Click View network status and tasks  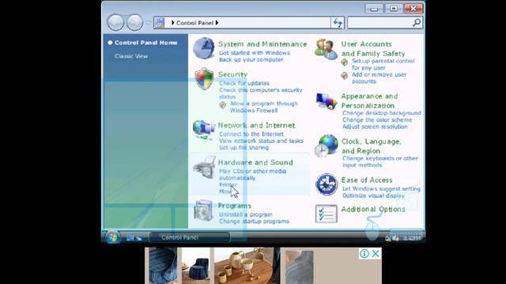pos(261,140)
